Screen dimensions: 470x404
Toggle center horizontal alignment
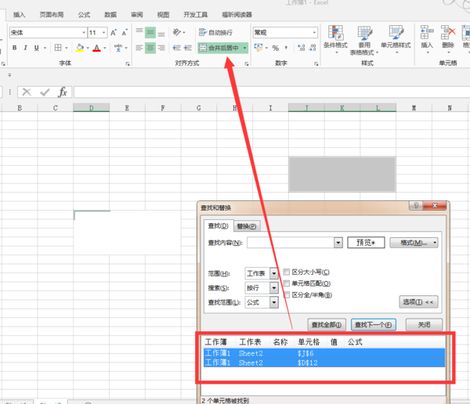[x=150, y=48]
